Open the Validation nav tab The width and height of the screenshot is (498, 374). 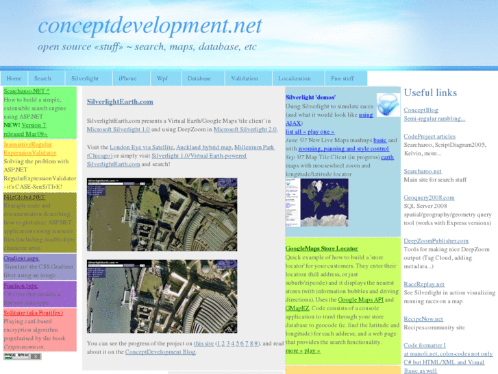pos(249,78)
